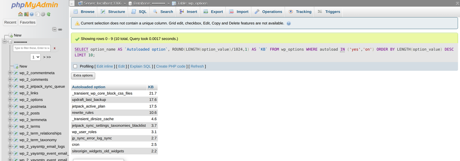This screenshot has height=161, width=460.
Task: Open the Insert tab
Action: pyautogui.click(x=188, y=11)
